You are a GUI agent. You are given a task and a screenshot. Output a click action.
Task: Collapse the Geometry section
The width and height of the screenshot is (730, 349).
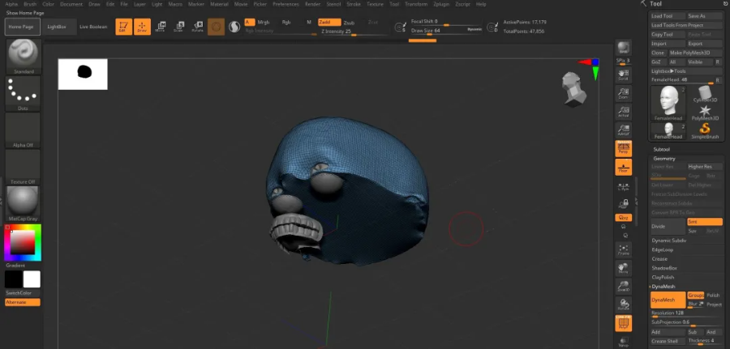click(x=663, y=159)
